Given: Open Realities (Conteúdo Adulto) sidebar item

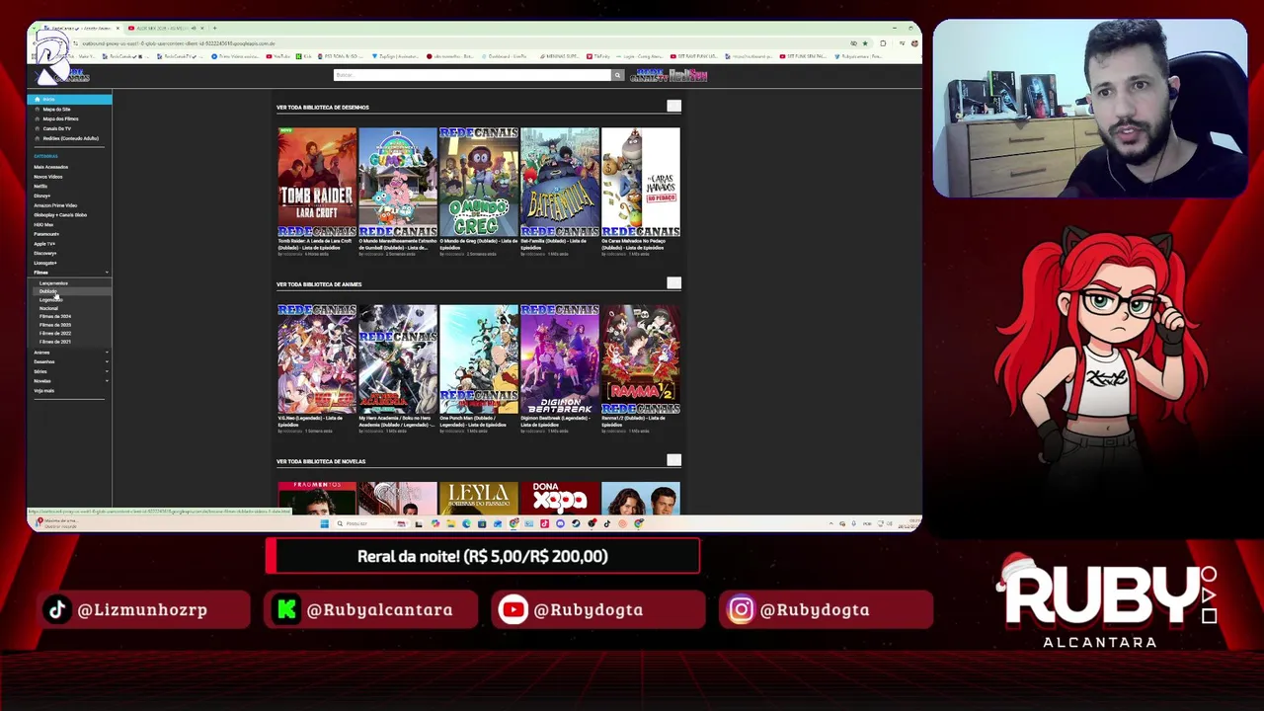Looking at the screenshot, I should pyautogui.click(x=70, y=138).
